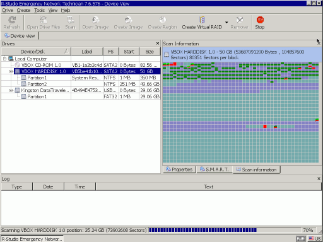
Task: Close the Drives panel
Action: point(158,43)
